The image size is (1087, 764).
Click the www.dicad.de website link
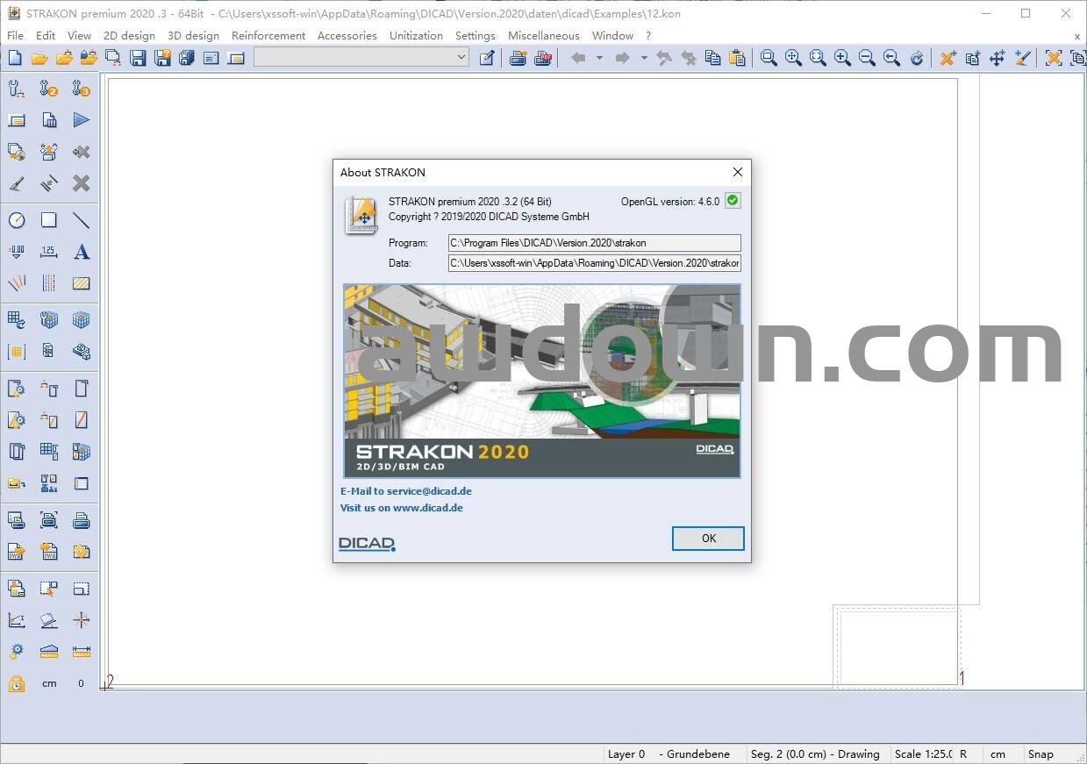click(427, 508)
